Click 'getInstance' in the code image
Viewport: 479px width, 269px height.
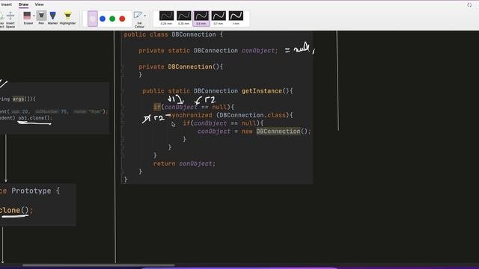(x=262, y=91)
